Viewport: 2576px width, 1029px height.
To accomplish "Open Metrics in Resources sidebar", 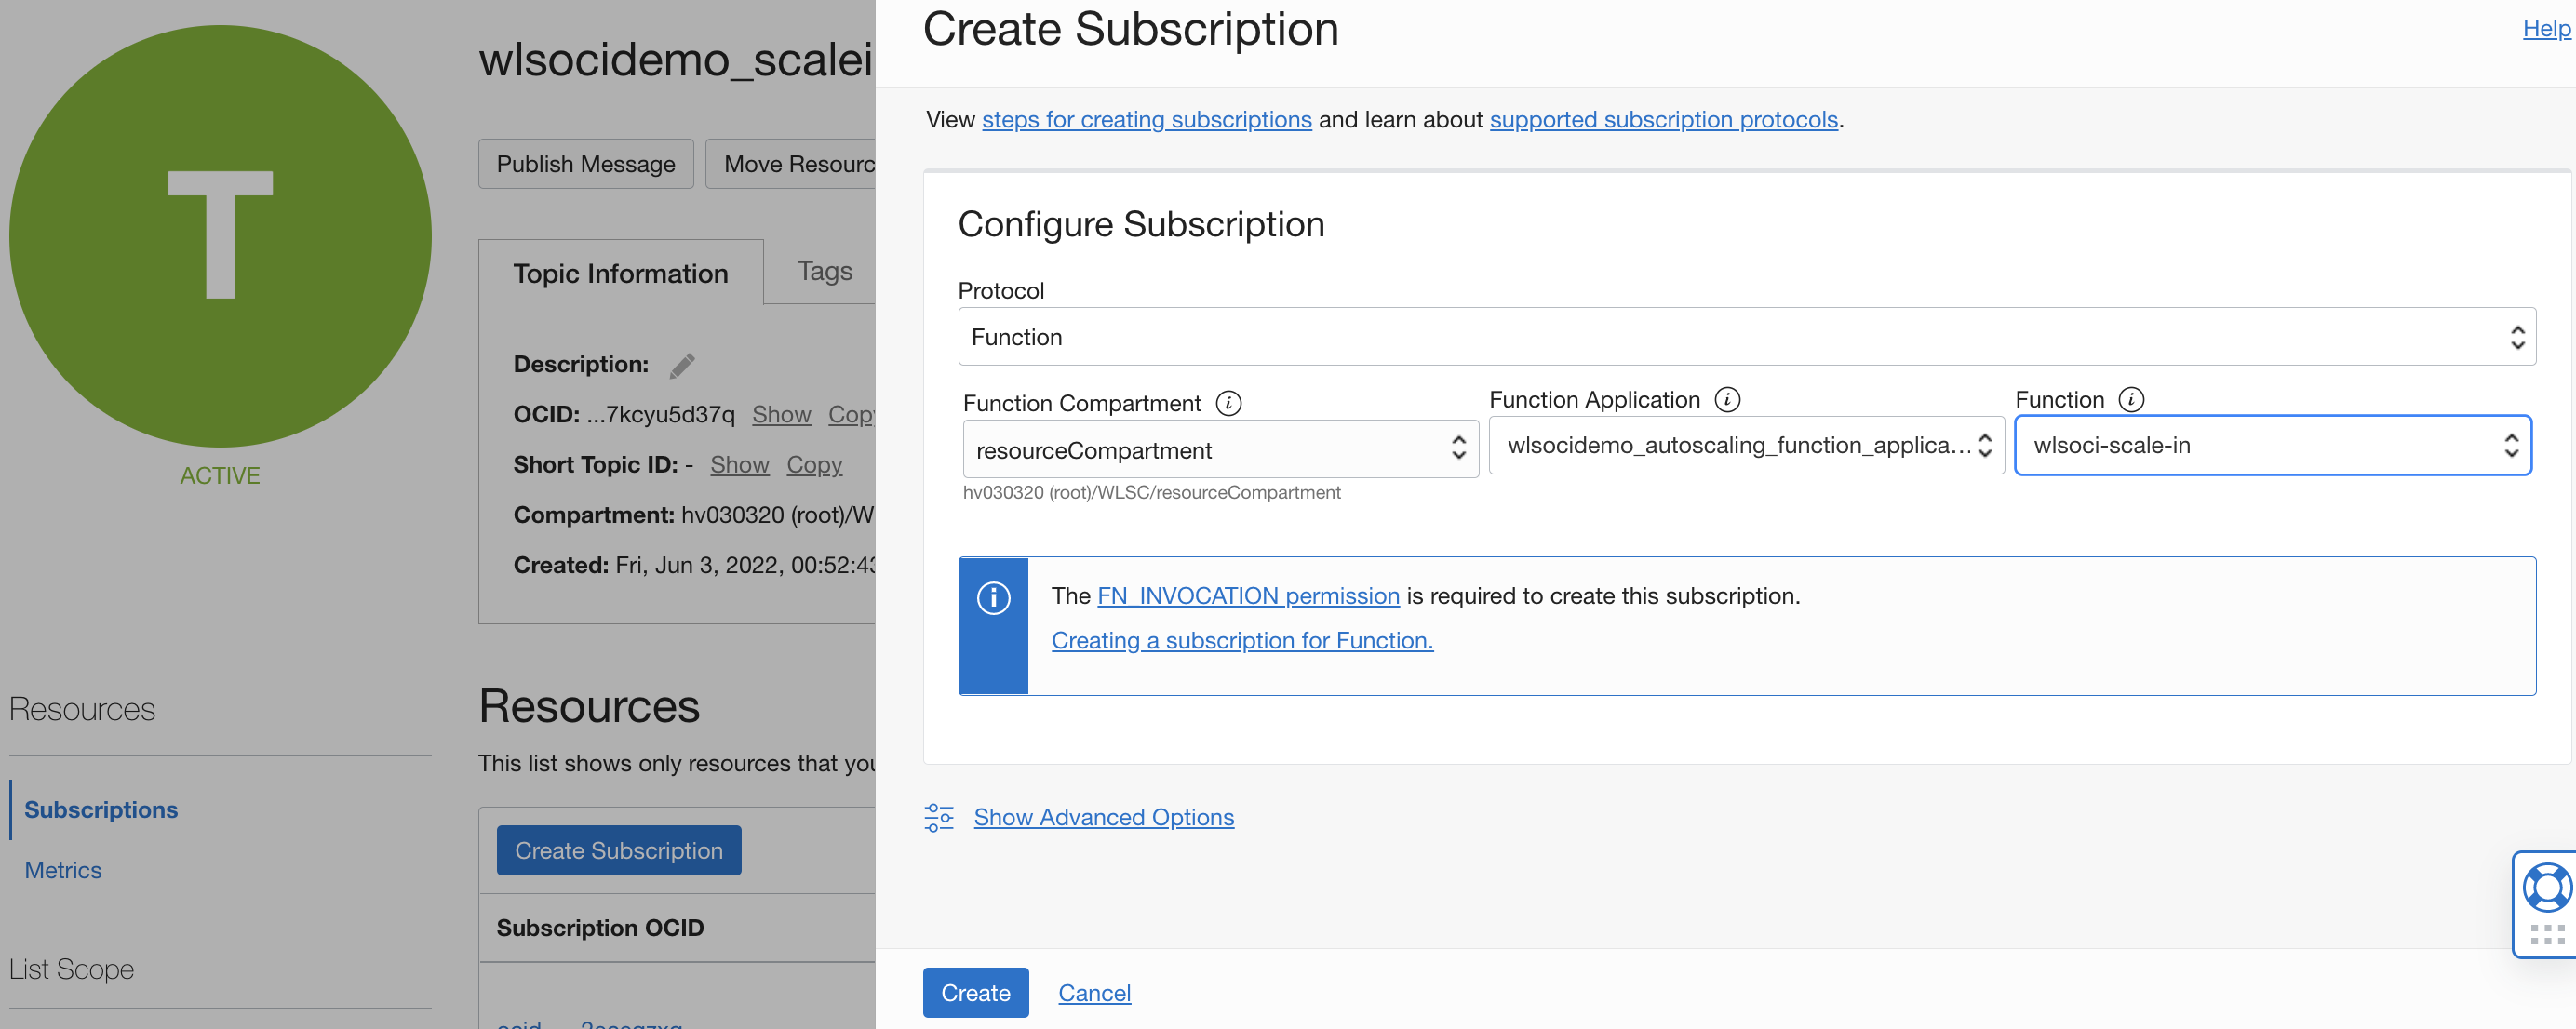I will [x=63, y=870].
